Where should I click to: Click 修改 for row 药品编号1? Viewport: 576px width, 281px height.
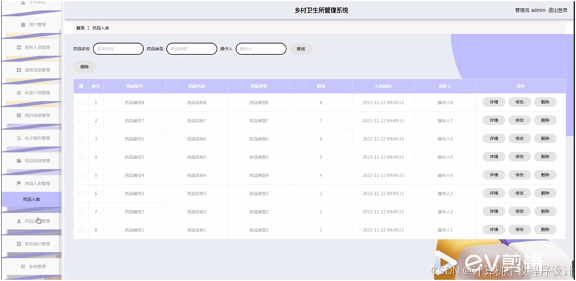520,229
